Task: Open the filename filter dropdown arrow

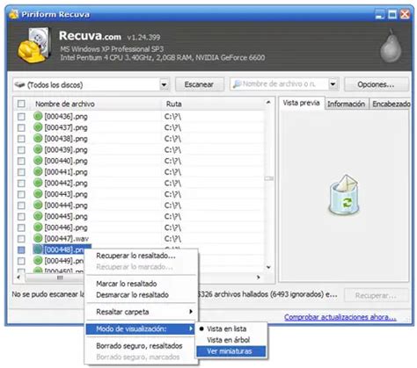Action: 333,84
